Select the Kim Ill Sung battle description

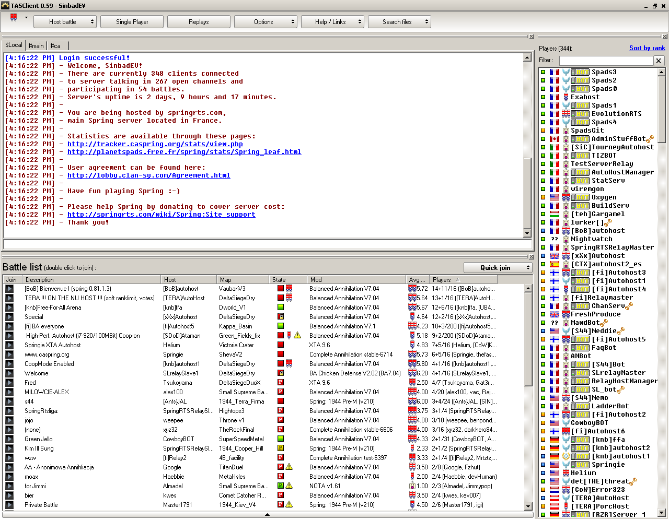tap(39, 448)
